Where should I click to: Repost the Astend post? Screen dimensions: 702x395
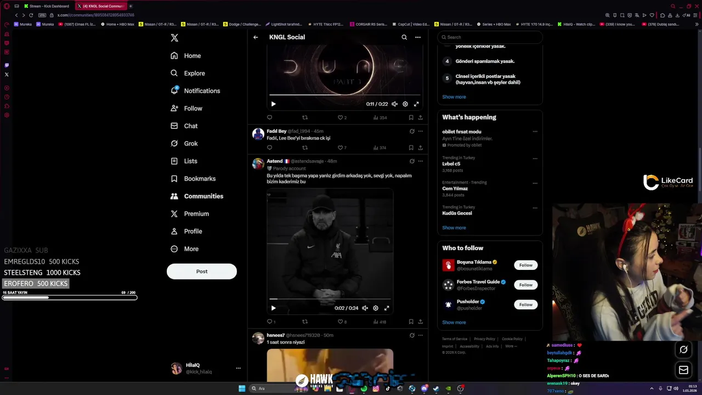305,321
